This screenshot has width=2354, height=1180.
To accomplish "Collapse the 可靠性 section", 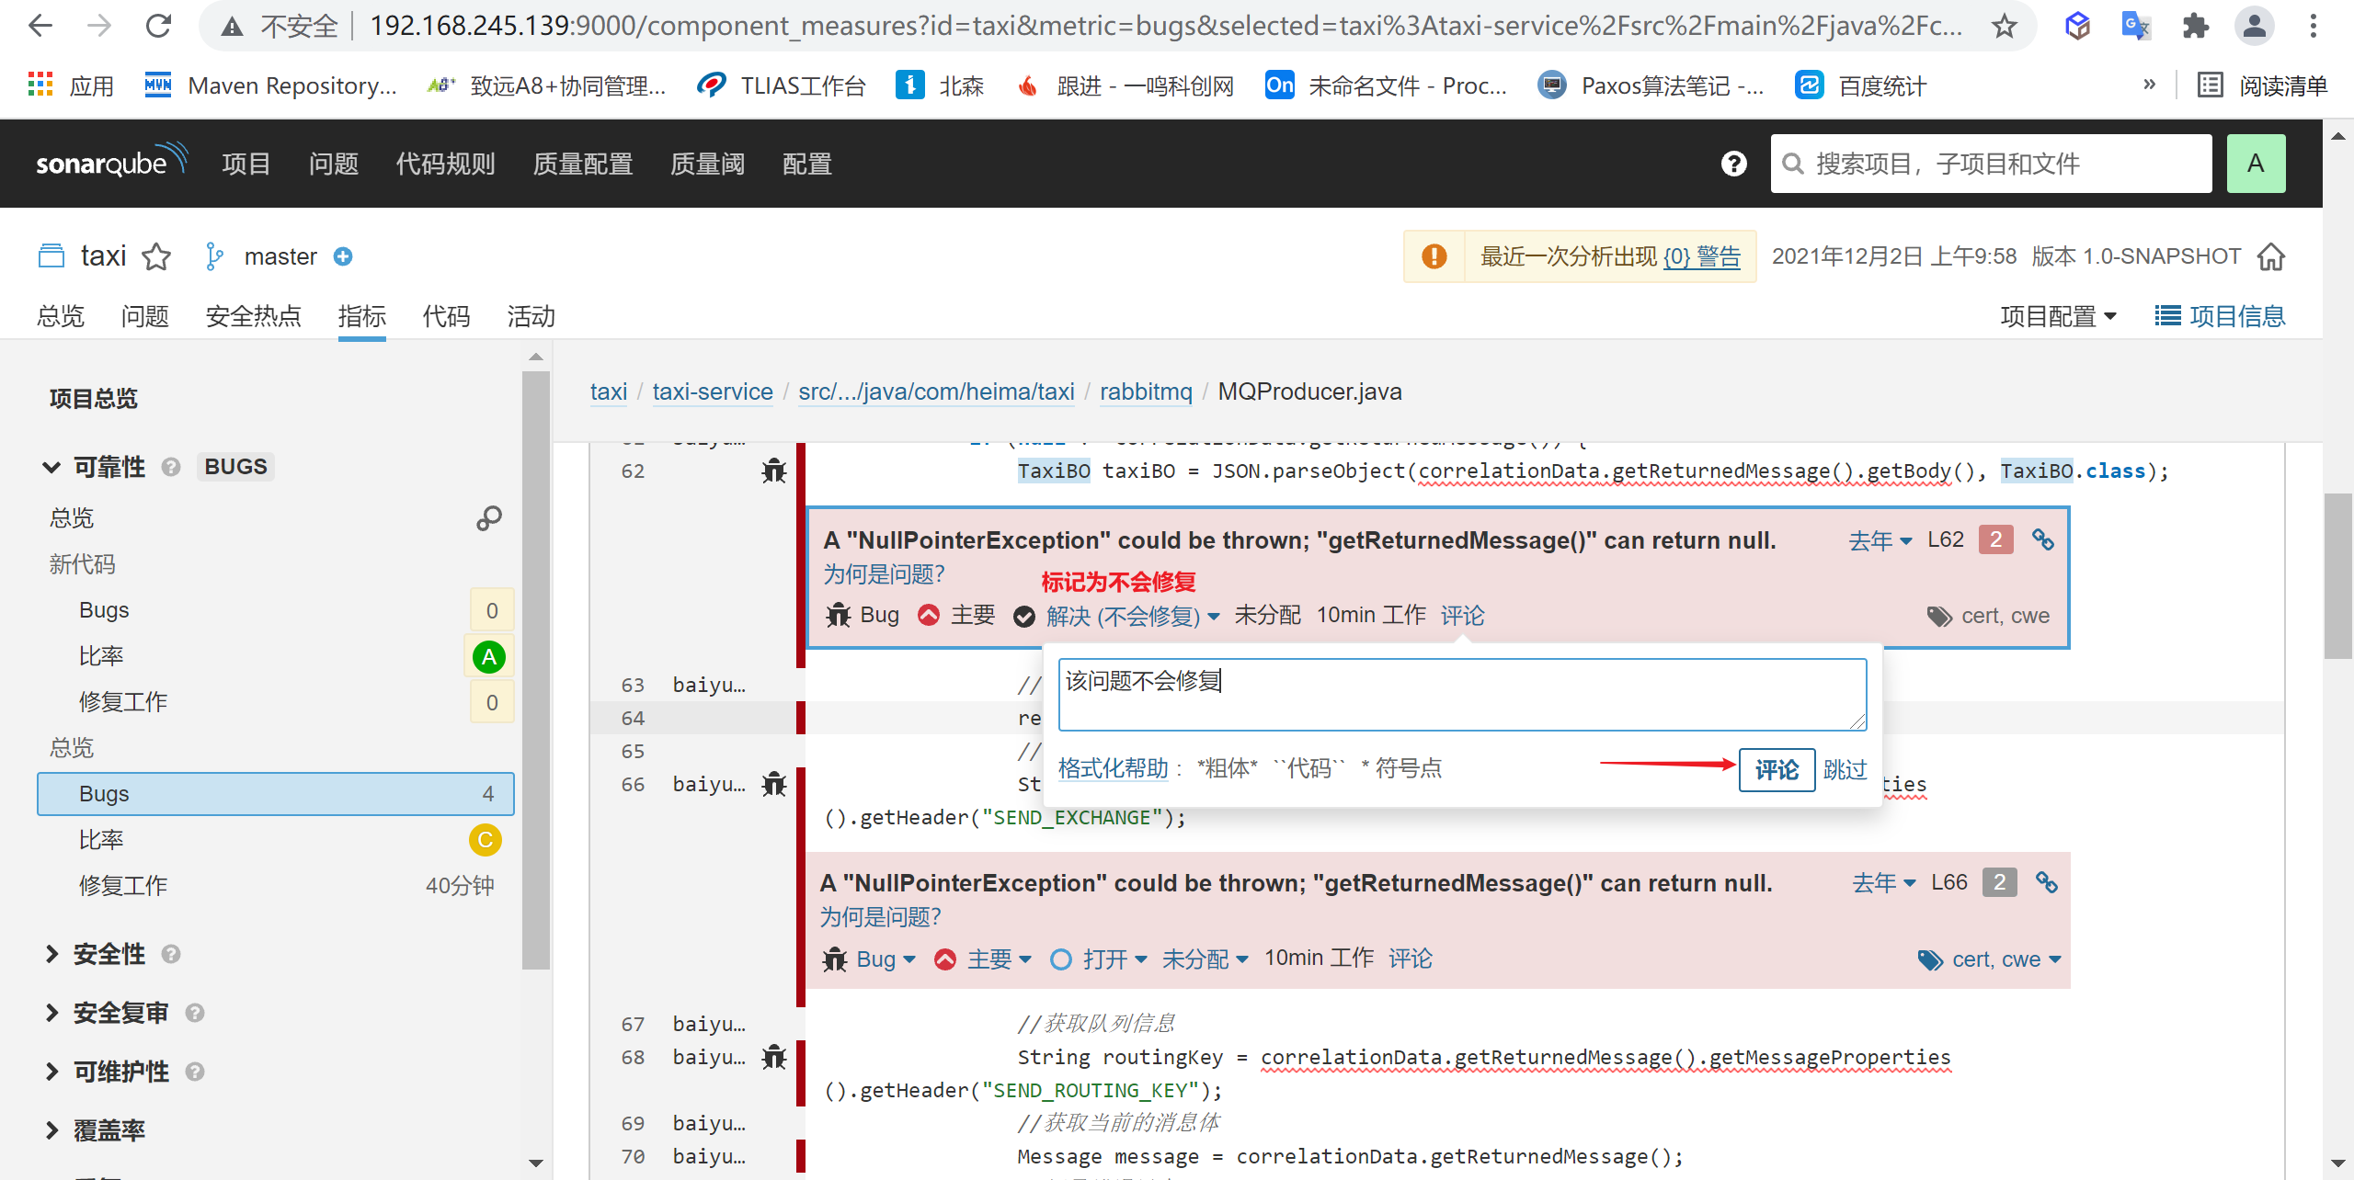I will (x=51, y=467).
